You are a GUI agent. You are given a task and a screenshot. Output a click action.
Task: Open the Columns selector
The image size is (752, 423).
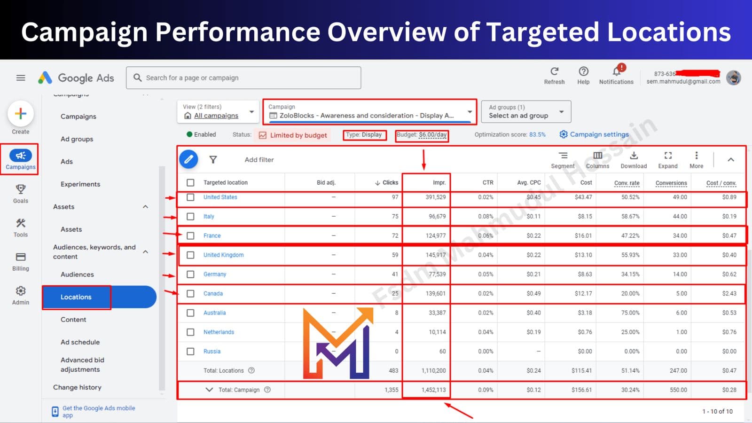[x=597, y=160]
